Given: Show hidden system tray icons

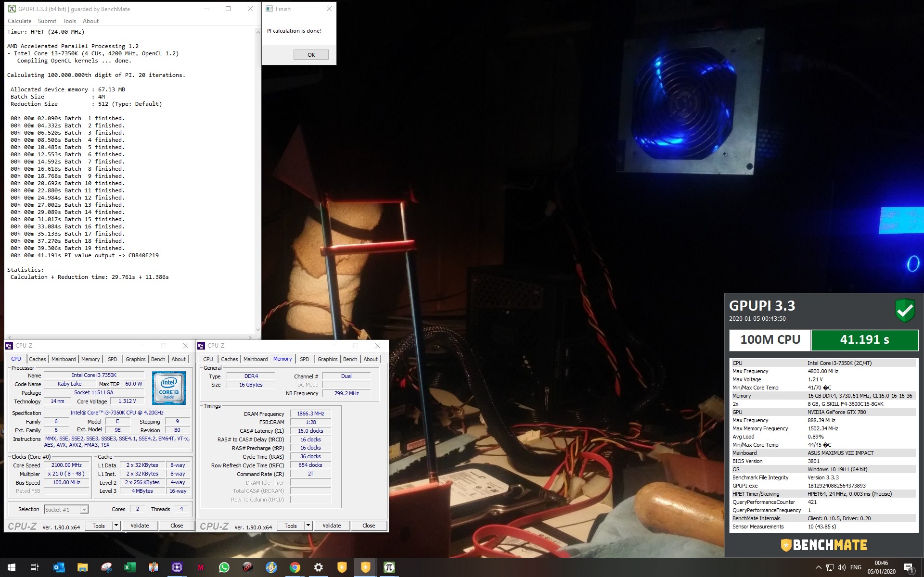Looking at the screenshot, I should point(818,567).
